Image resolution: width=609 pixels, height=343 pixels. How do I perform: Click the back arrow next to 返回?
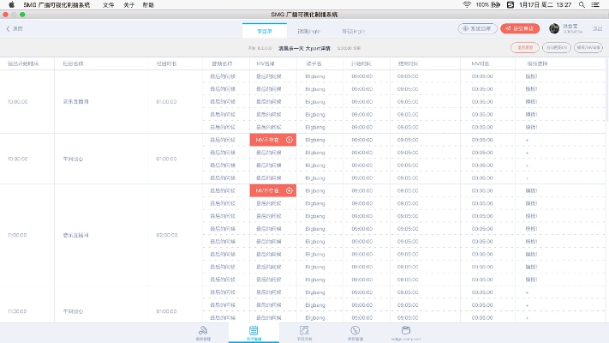click(8, 29)
